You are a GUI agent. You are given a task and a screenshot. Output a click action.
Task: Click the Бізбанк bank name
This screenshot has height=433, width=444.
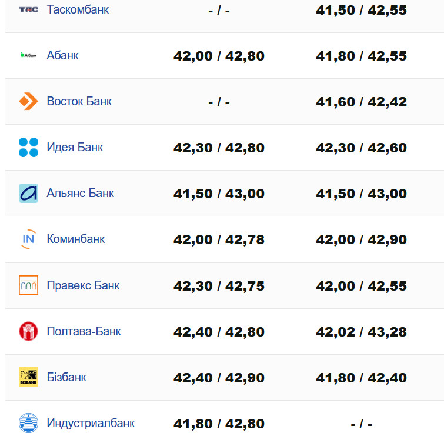click(66, 377)
